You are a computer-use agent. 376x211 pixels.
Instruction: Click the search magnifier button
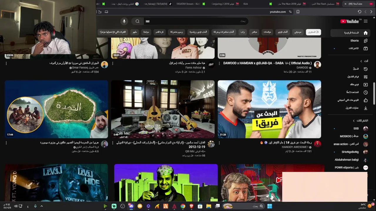[137, 21]
